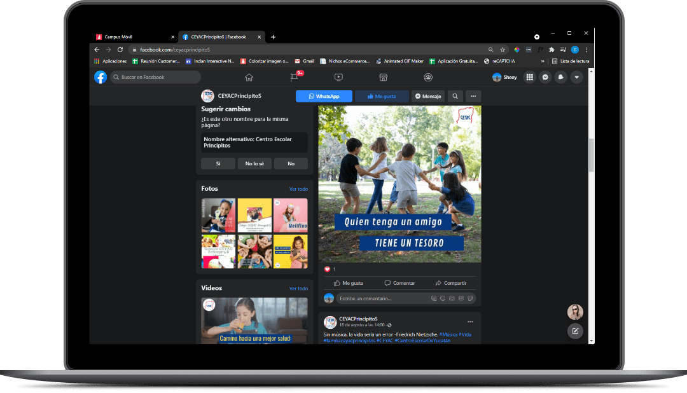Open the notifications bell icon
Image resolution: width=687 pixels, height=393 pixels.
tap(561, 77)
